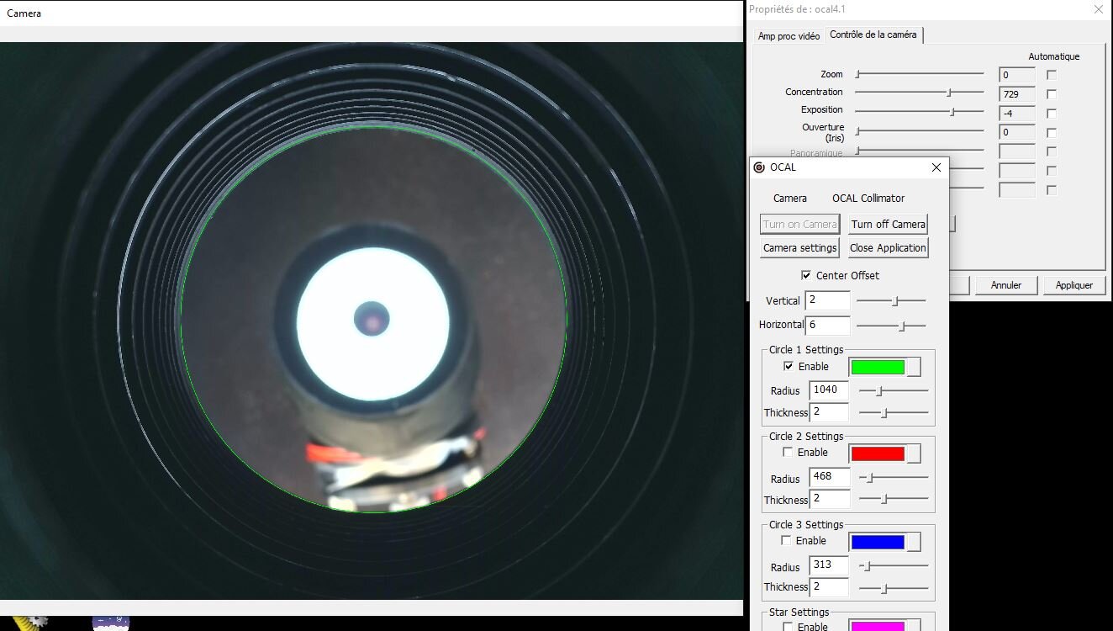The image size is (1113, 631).
Task: Disable Circle 1 Enable checkbox
Action: [789, 366]
